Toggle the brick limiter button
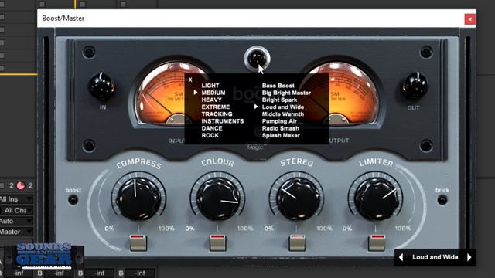 point(442,200)
